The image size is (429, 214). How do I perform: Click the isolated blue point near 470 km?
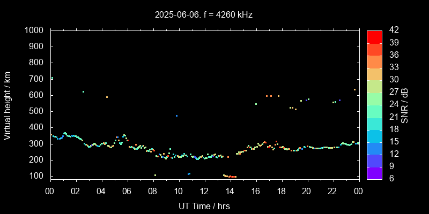coord(176,116)
